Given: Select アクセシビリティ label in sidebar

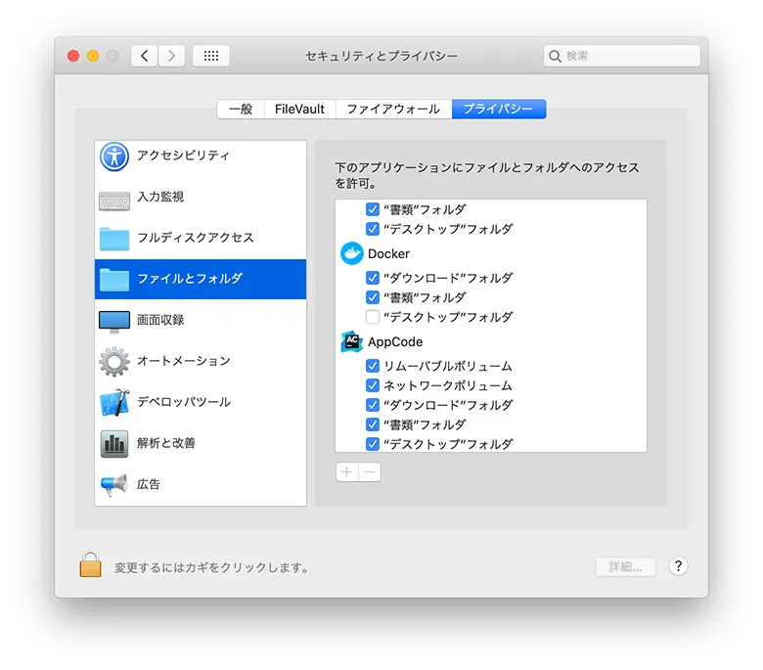Looking at the screenshot, I should click(x=184, y=156).
